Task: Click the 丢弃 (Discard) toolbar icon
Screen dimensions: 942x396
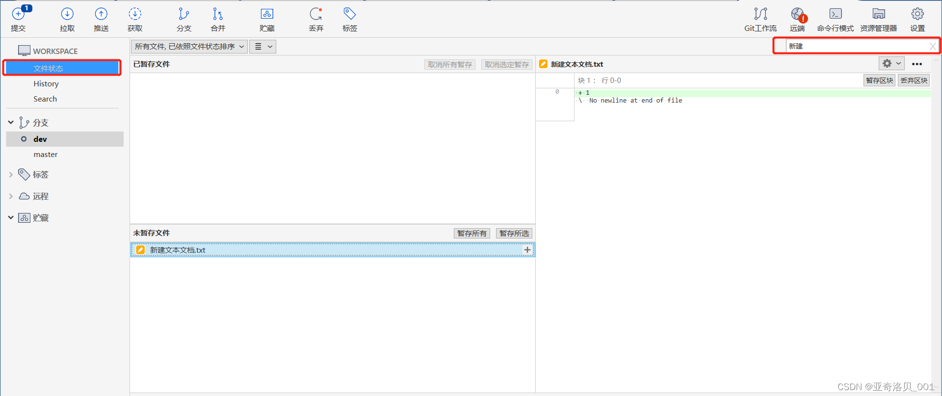Action: pos(316,14)
